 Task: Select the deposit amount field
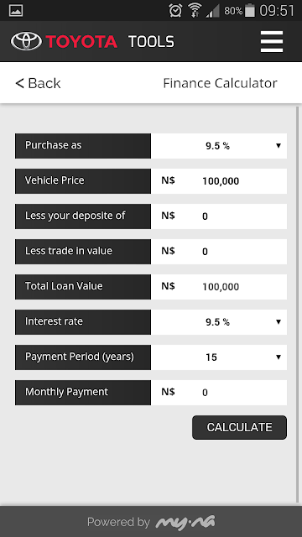[219, 216]
